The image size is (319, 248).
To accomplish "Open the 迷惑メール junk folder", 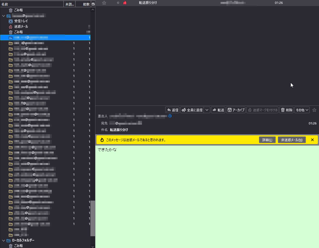I will pos(21,27).
